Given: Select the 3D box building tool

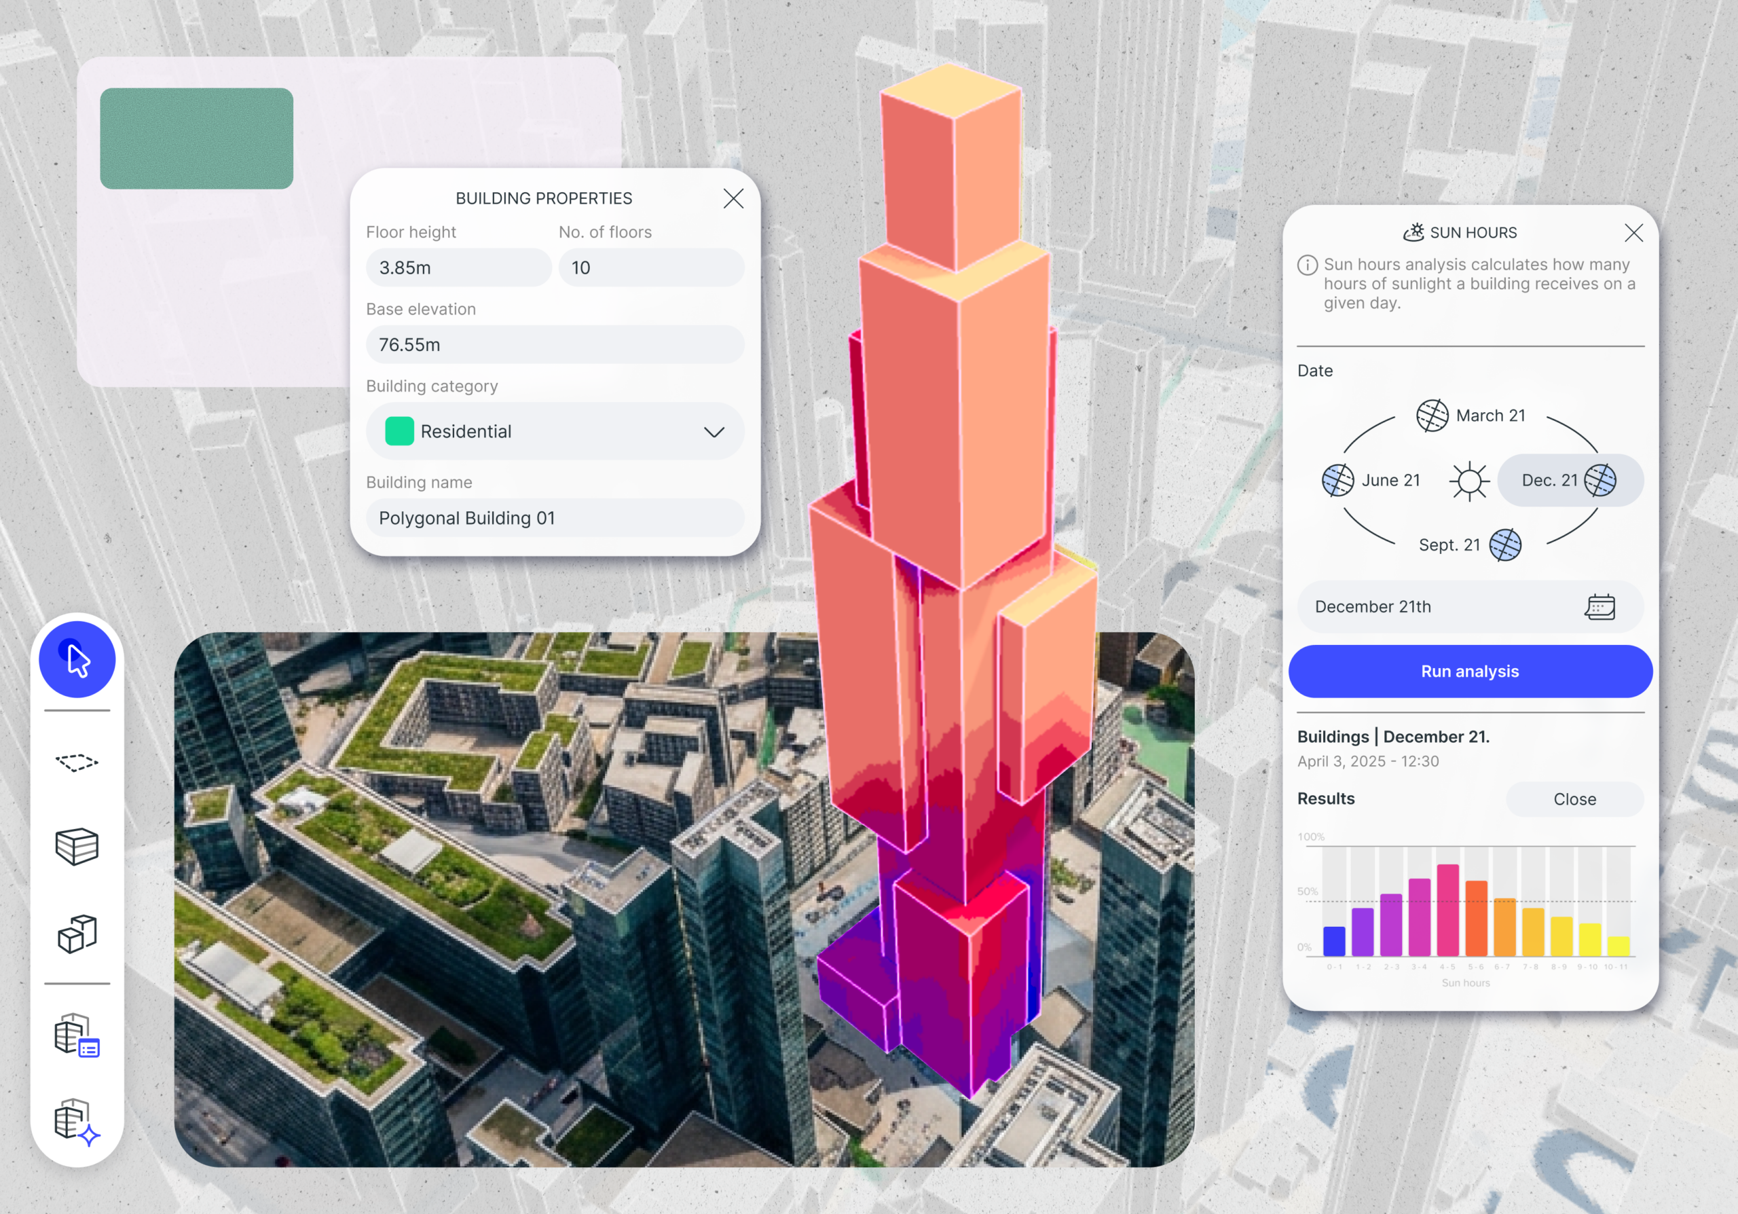Looking at the screenshot, I should click(x=77, y=846).
